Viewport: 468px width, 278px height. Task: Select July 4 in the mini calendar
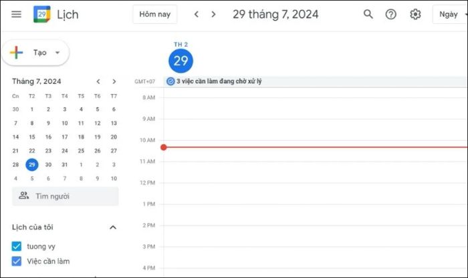point(81,109)
